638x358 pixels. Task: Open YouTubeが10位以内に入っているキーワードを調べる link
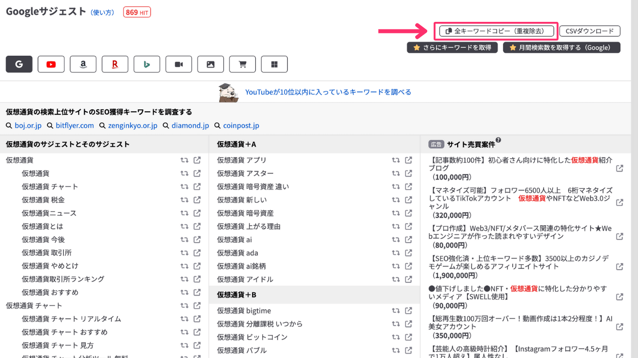328,92
